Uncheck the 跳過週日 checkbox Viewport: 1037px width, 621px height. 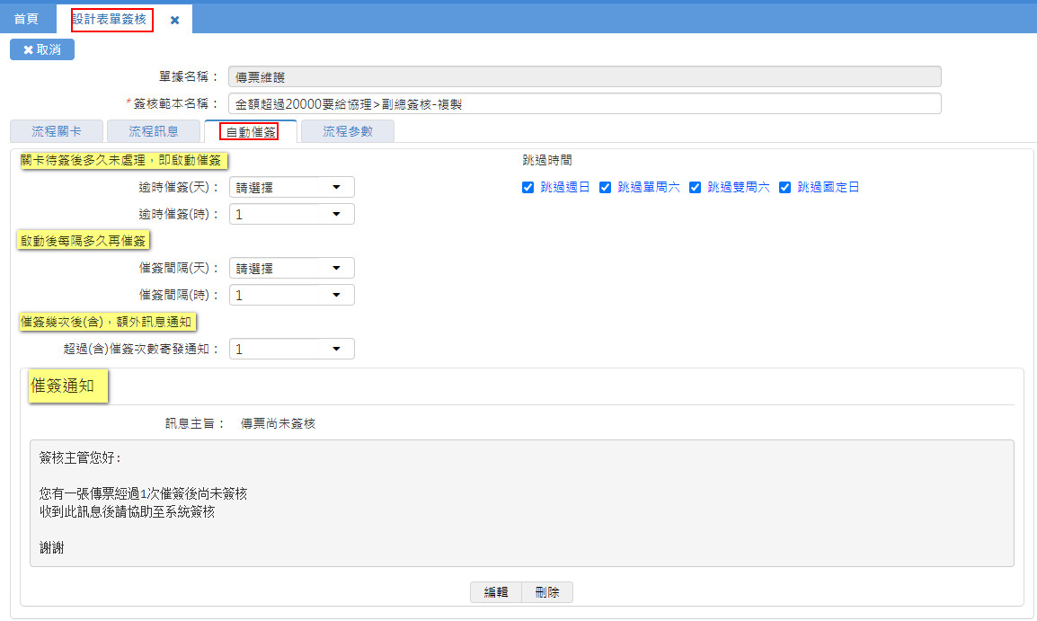[x=527, y=187]
